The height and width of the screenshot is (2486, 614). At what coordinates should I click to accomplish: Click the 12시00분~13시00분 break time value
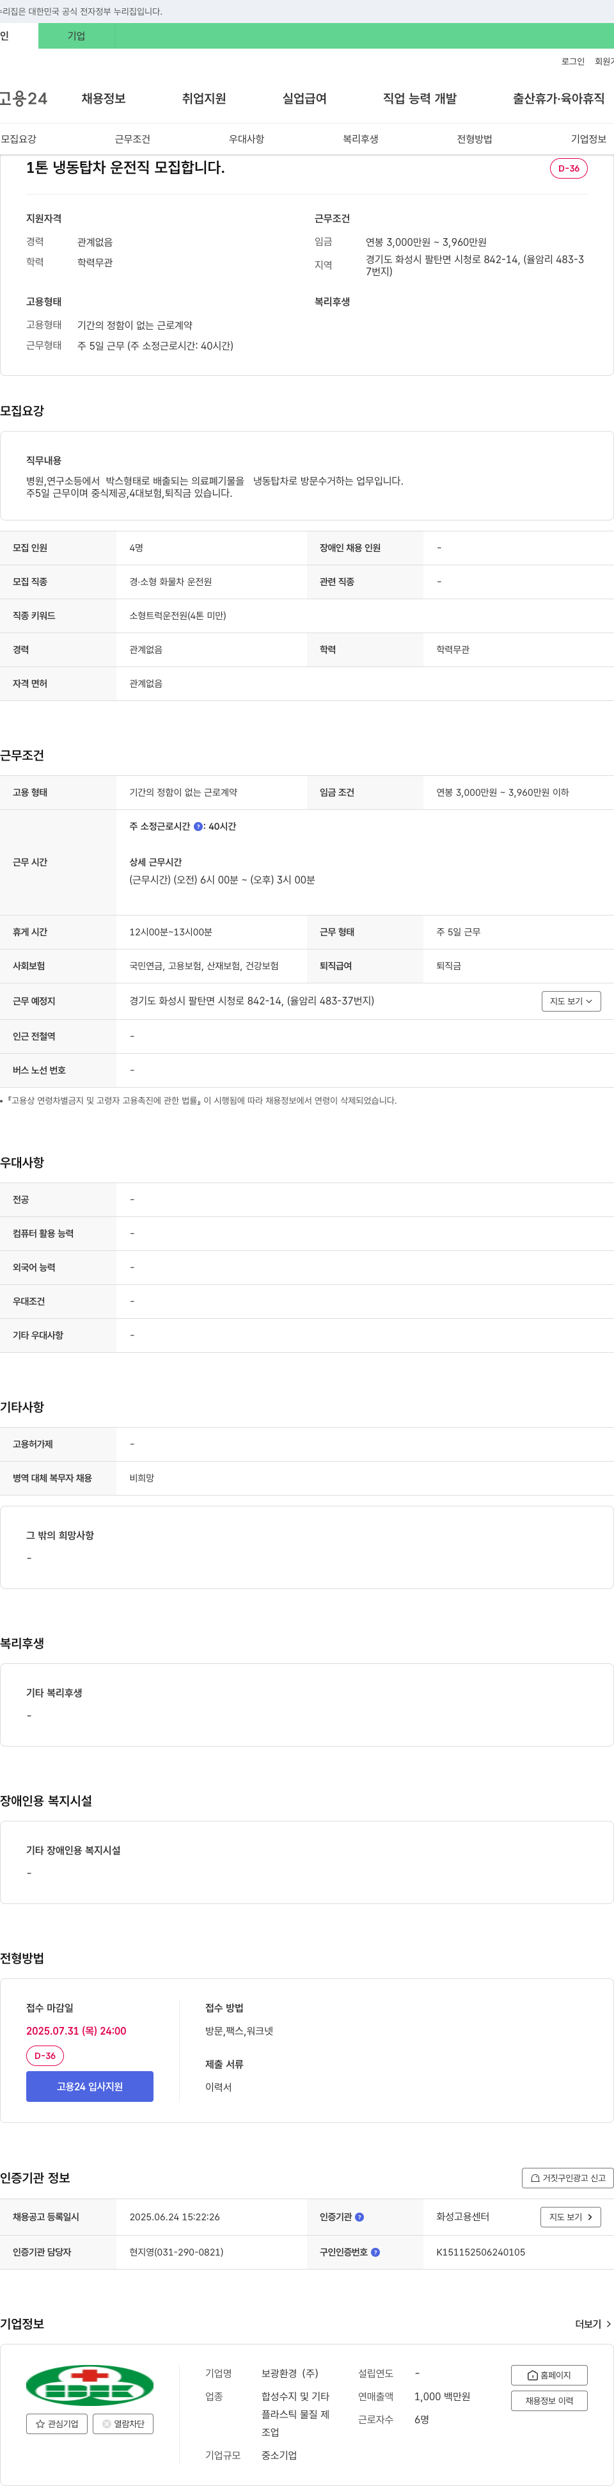point(171,932)
